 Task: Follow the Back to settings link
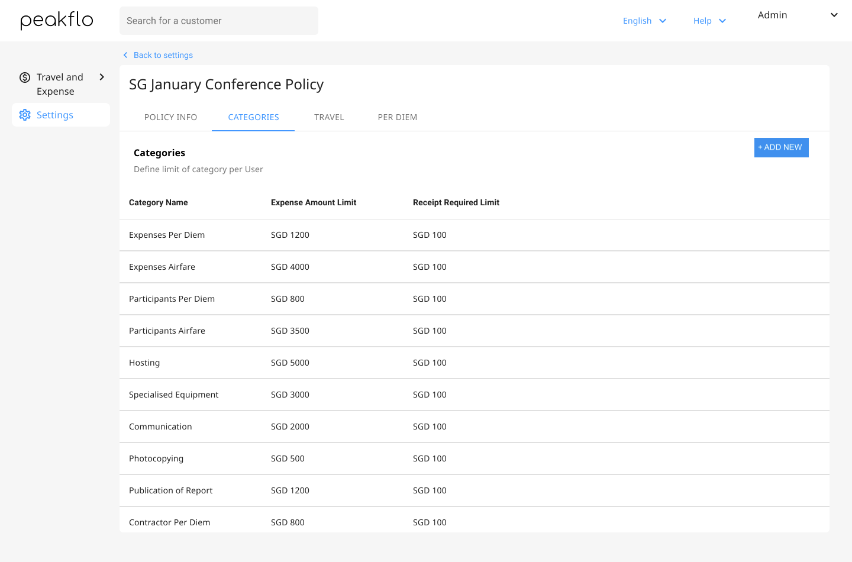(163, 55)
